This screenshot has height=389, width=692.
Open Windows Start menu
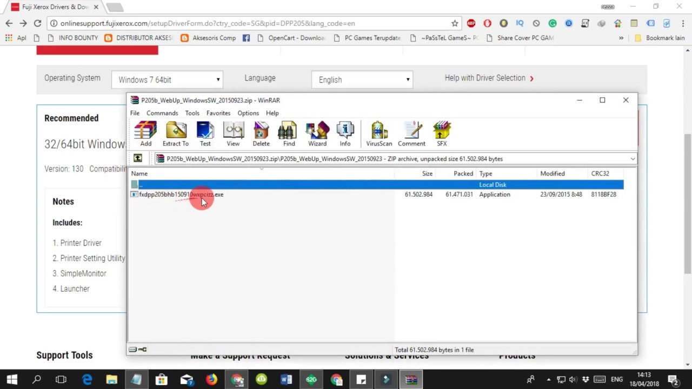tap(12, 379)
